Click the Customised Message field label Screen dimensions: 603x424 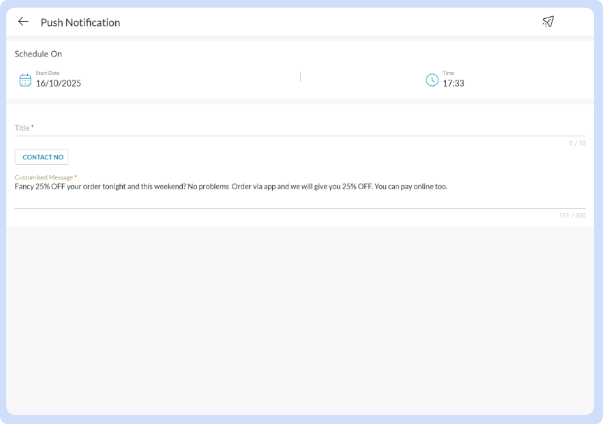click(44, 177)
